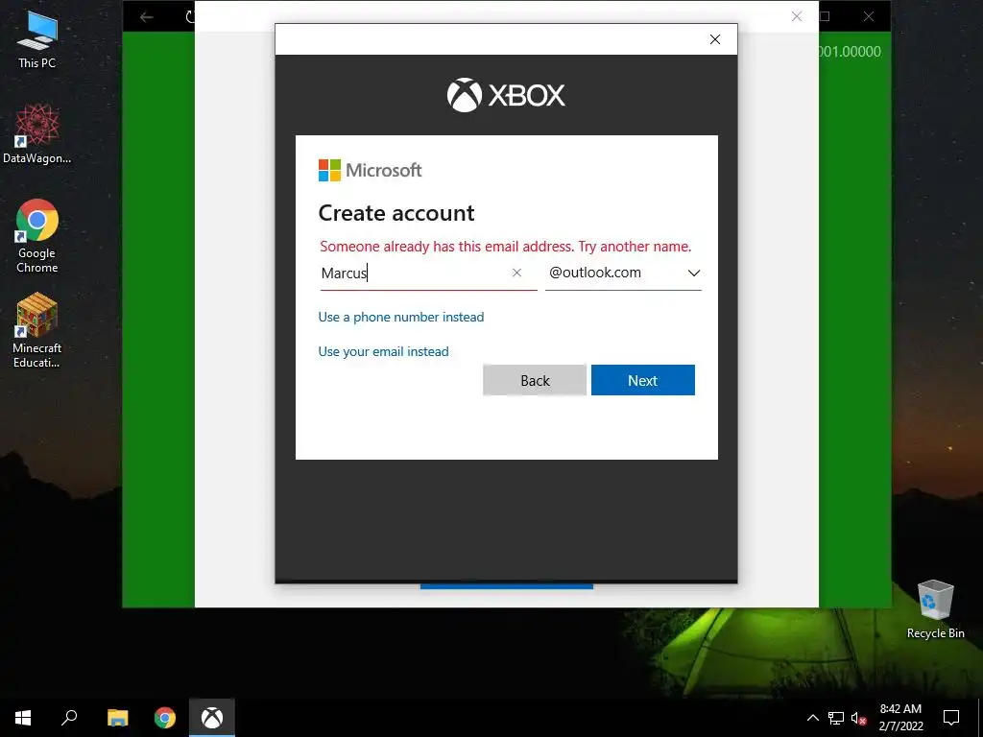Open Minecraft Education desktop shortcut
Image resolution: width=983 pixels, height=737 pixels.
37,330
